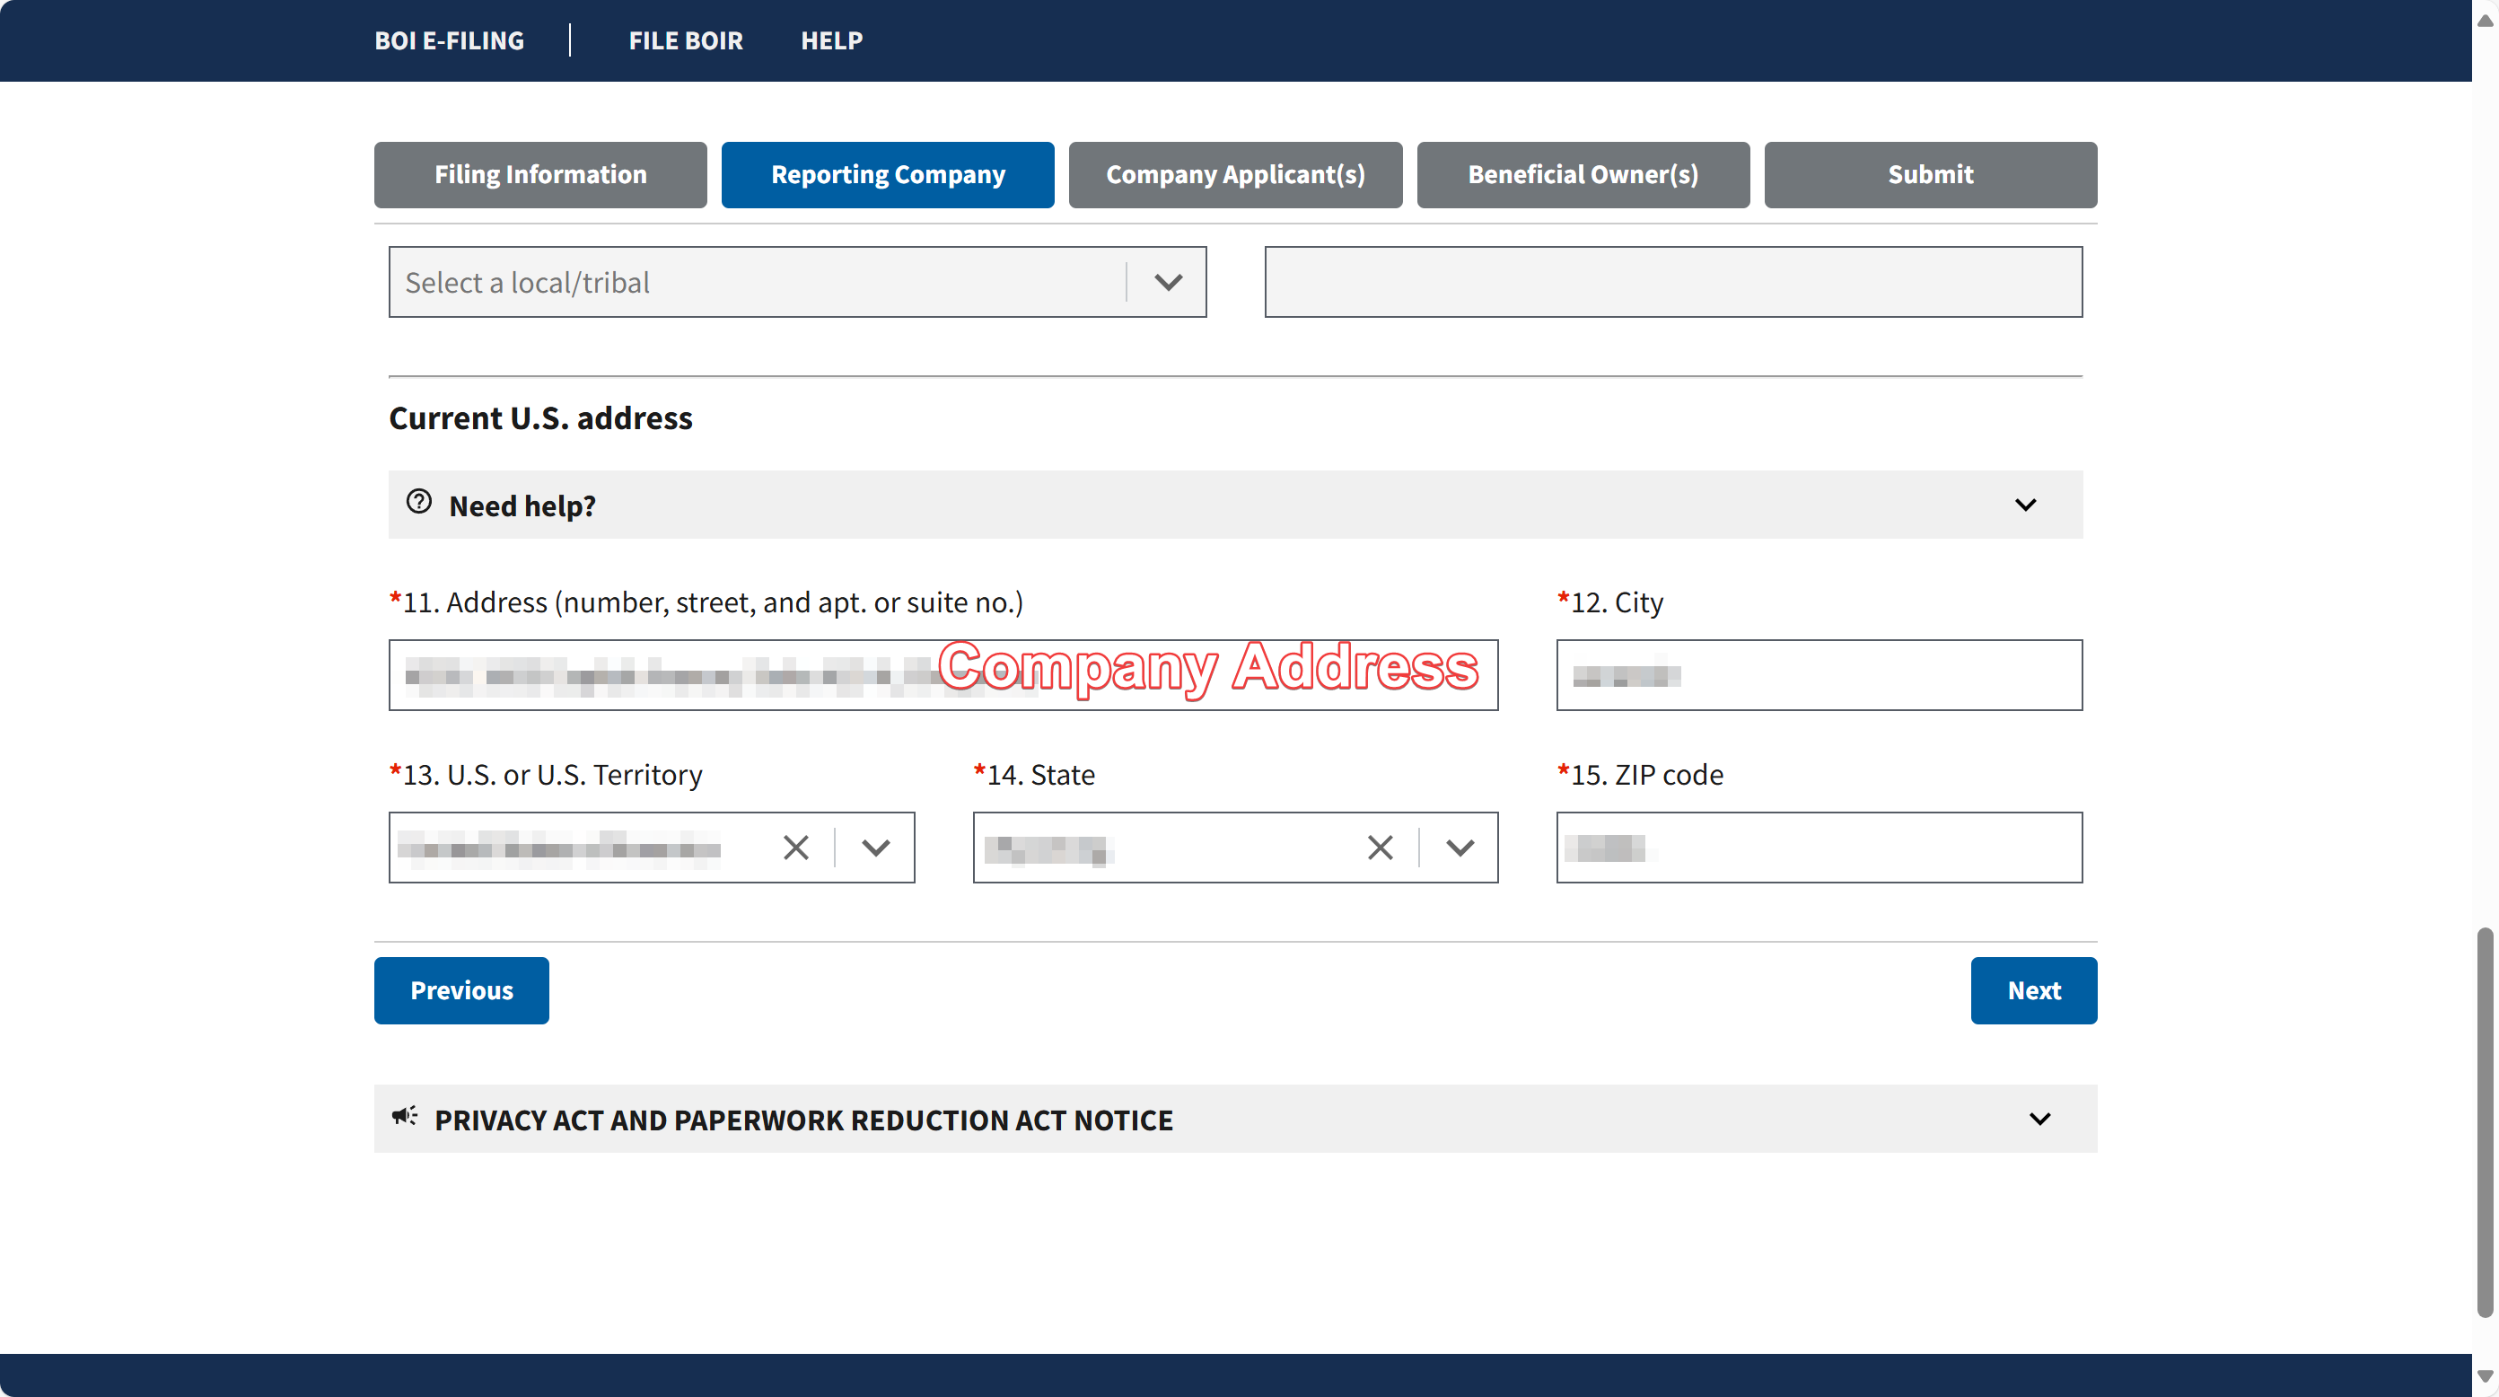This screenshot has height=1397, width=2499.
Task: Clear the U.S. or U.S. Territory selection
Action: coord(795,848)
